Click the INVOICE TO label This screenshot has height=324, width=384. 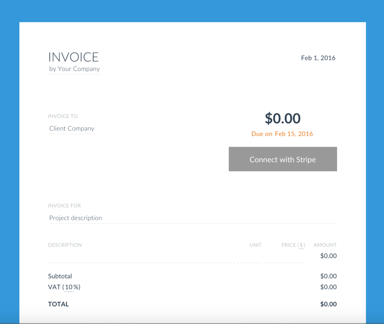63,116
